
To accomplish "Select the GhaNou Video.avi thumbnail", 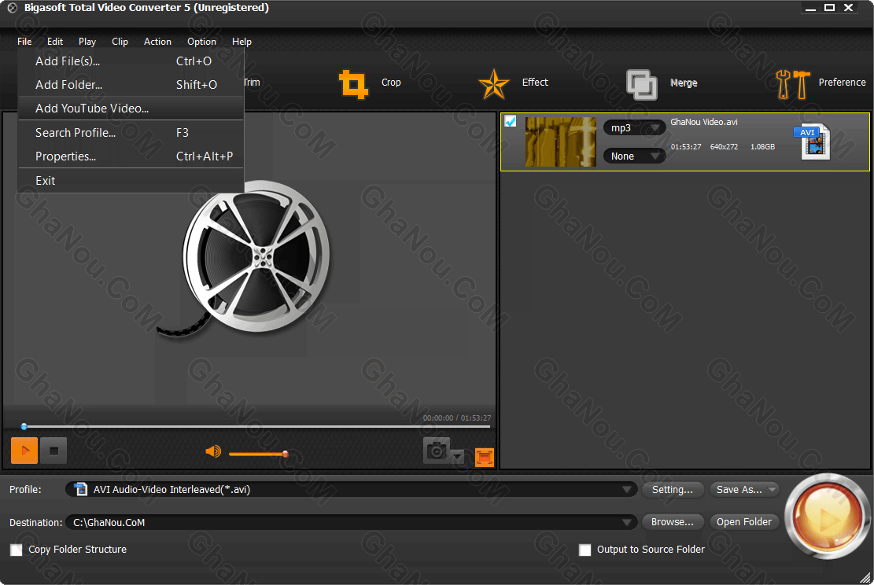I will coord(561,142).
